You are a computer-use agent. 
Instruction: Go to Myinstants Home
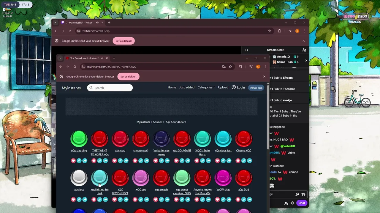pyautogui.click(x=172, y=87)
